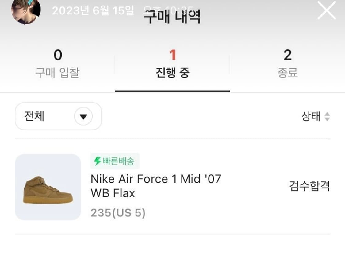
Task: Click the 2023년 6월 15일 date text
Action: coord(93,11)
